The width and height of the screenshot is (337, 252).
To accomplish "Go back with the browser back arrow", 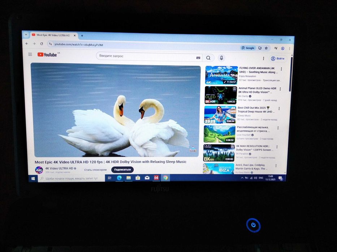I will (27, 44).
